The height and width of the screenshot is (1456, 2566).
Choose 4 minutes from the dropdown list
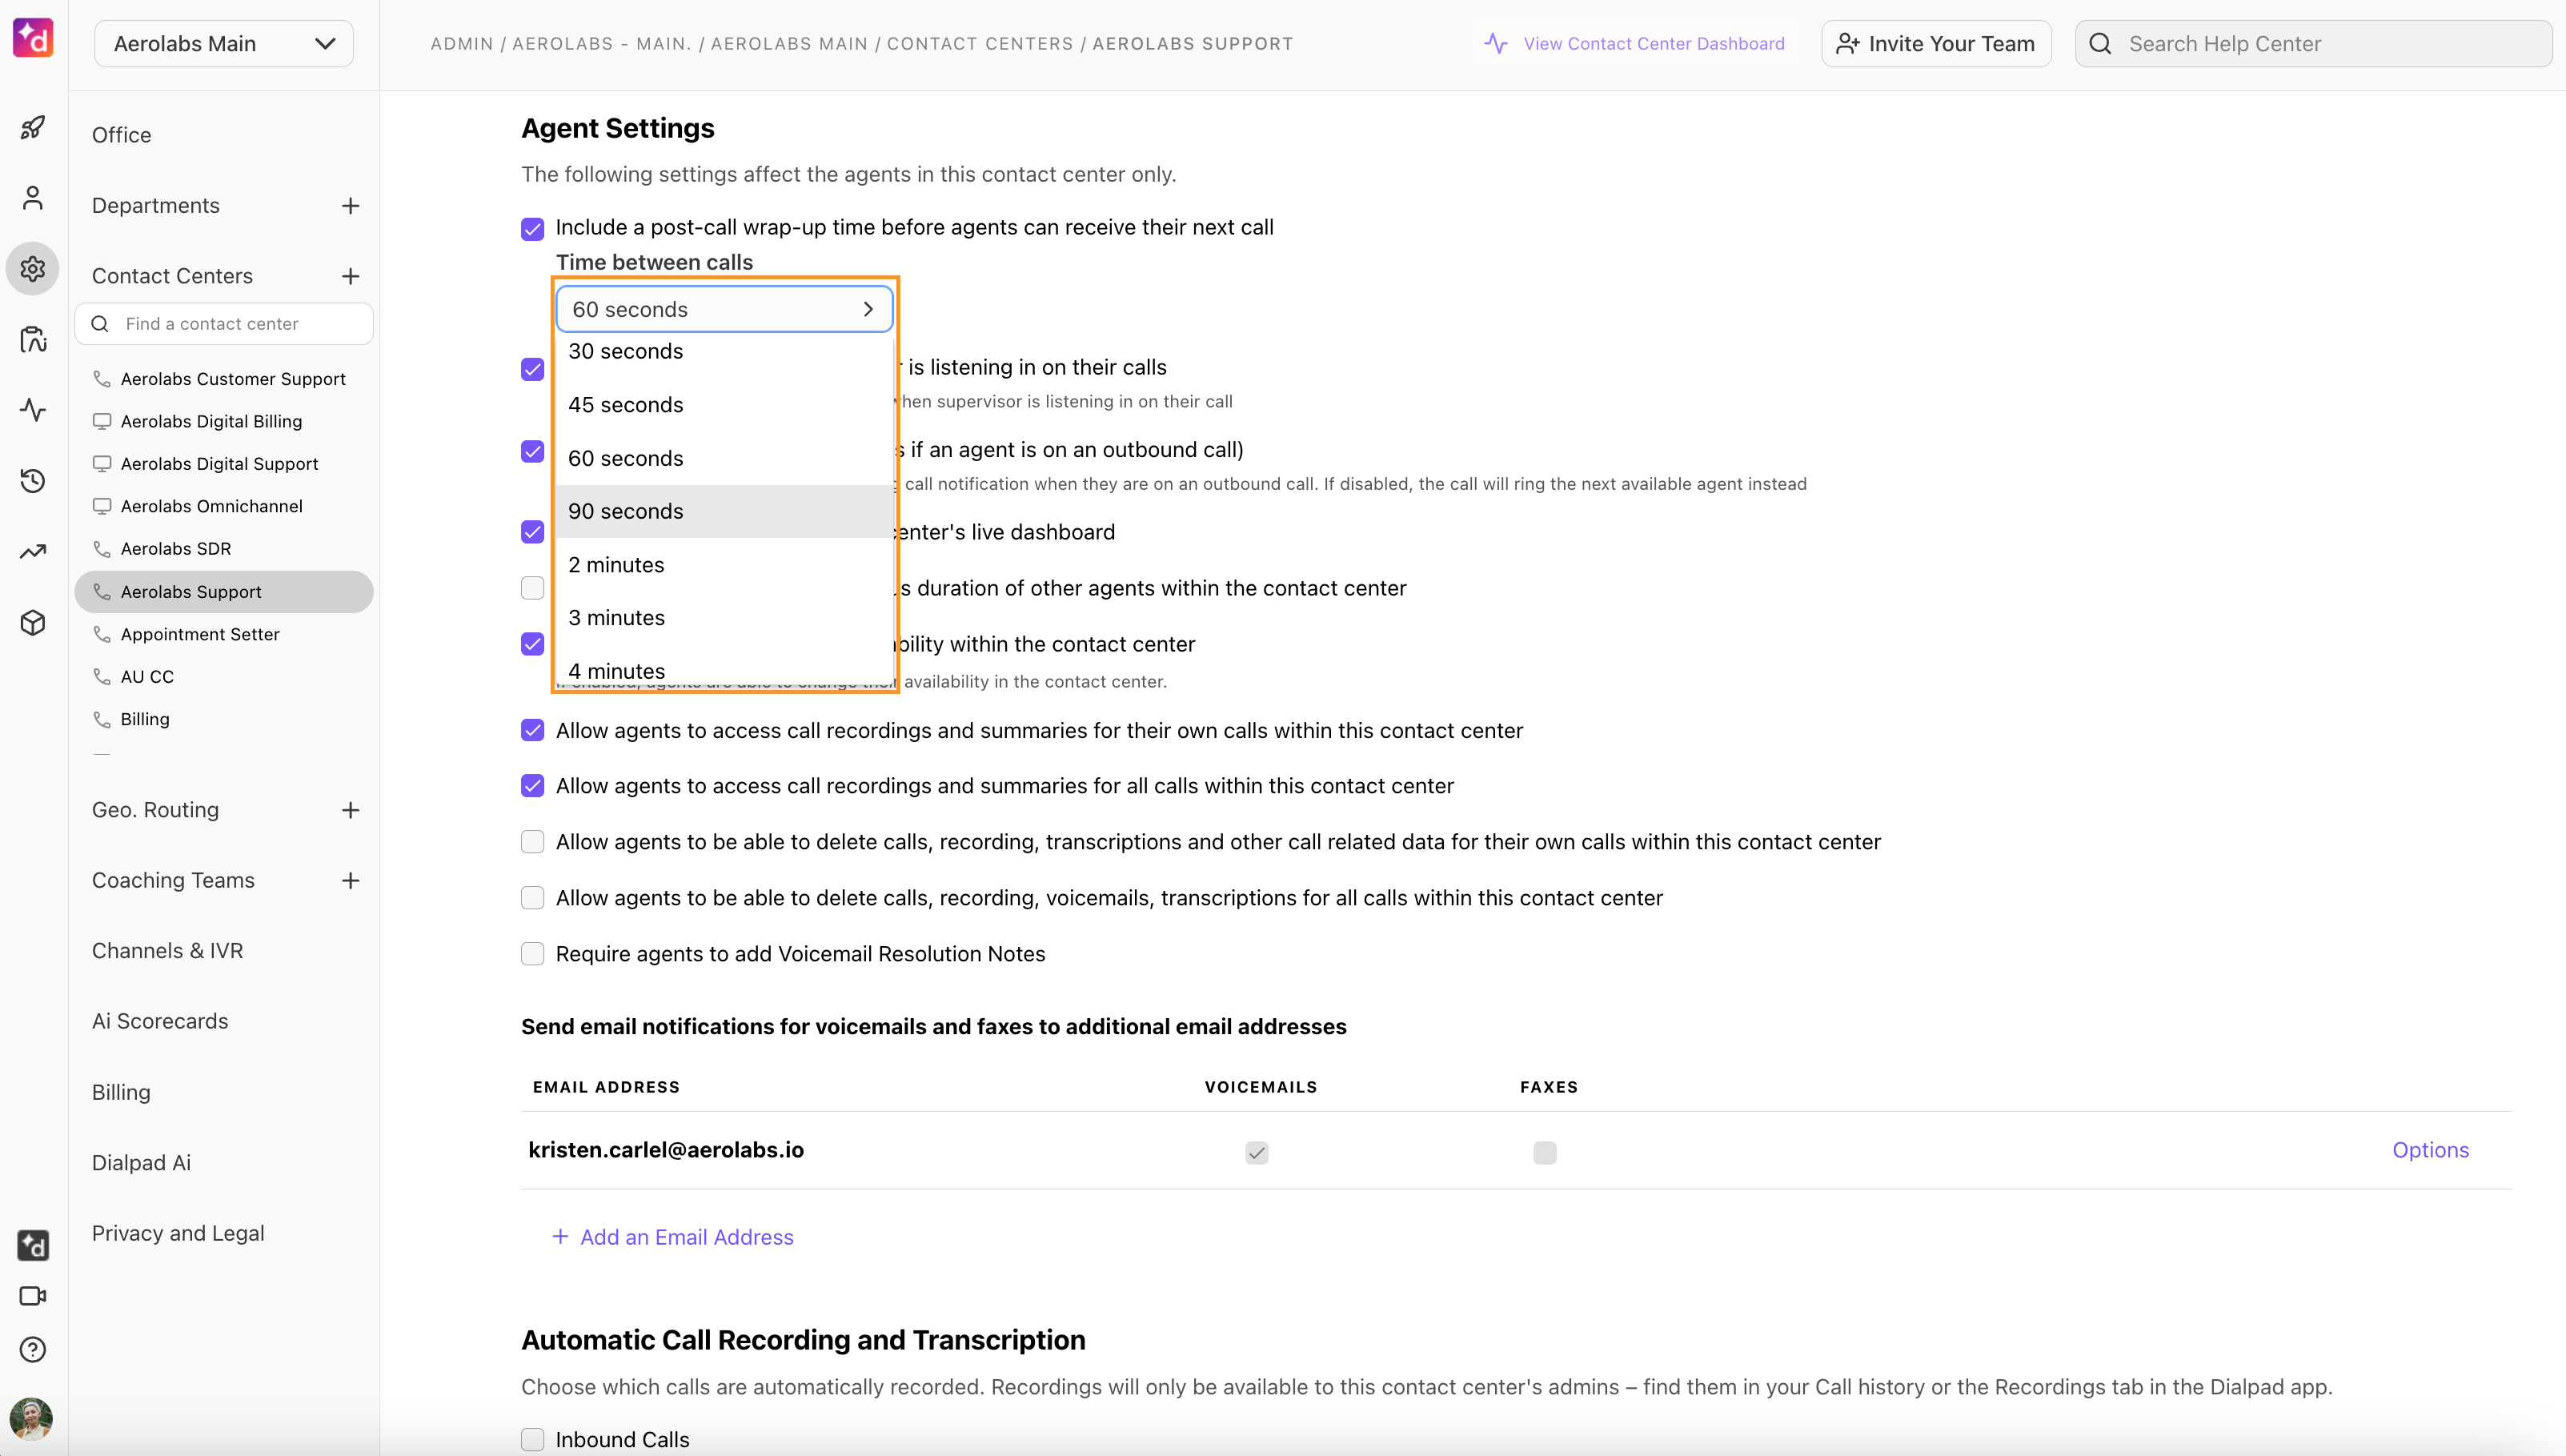[x=724, y=668]
